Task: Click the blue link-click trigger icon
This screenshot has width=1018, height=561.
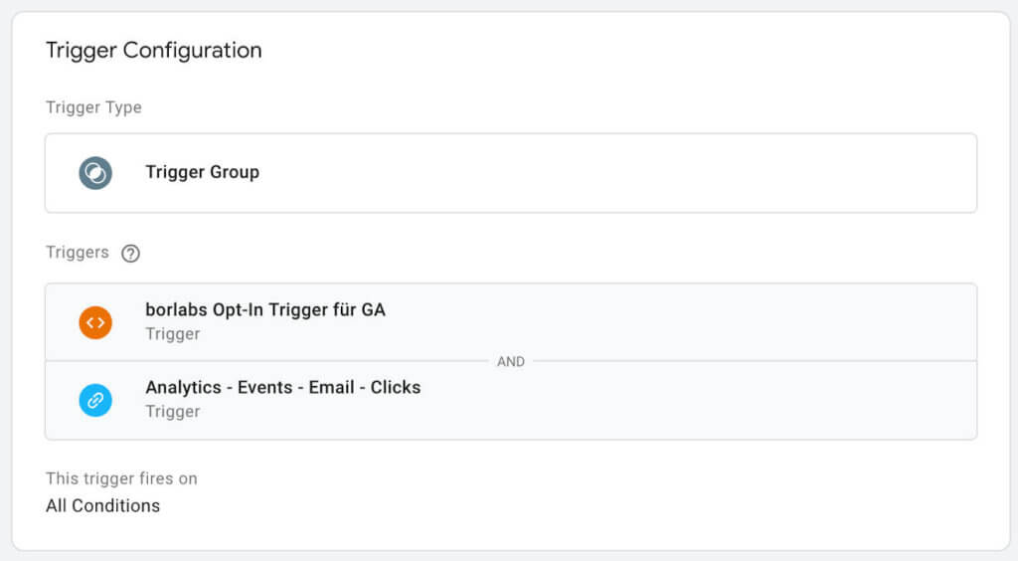Action: (95, 400)
